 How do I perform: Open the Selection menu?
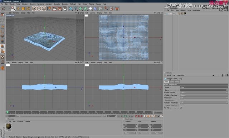point(25,4)
